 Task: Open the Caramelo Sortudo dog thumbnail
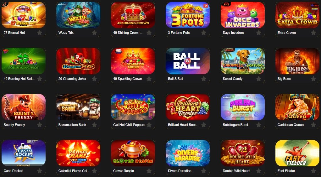tap(243, 61)
